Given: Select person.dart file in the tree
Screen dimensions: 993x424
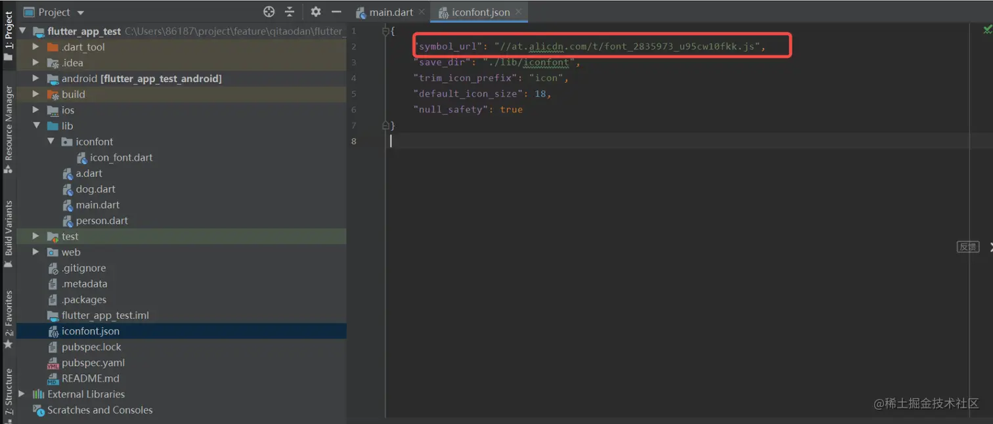Looking at the screenshot, I should [x=102, y=221].
